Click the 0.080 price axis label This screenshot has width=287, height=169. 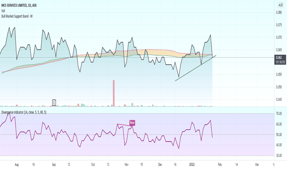279,13
